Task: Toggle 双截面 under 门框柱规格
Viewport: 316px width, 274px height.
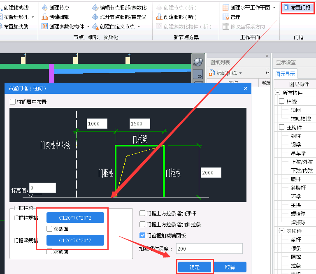Action: pyautogui.click(x=49, y=229)
